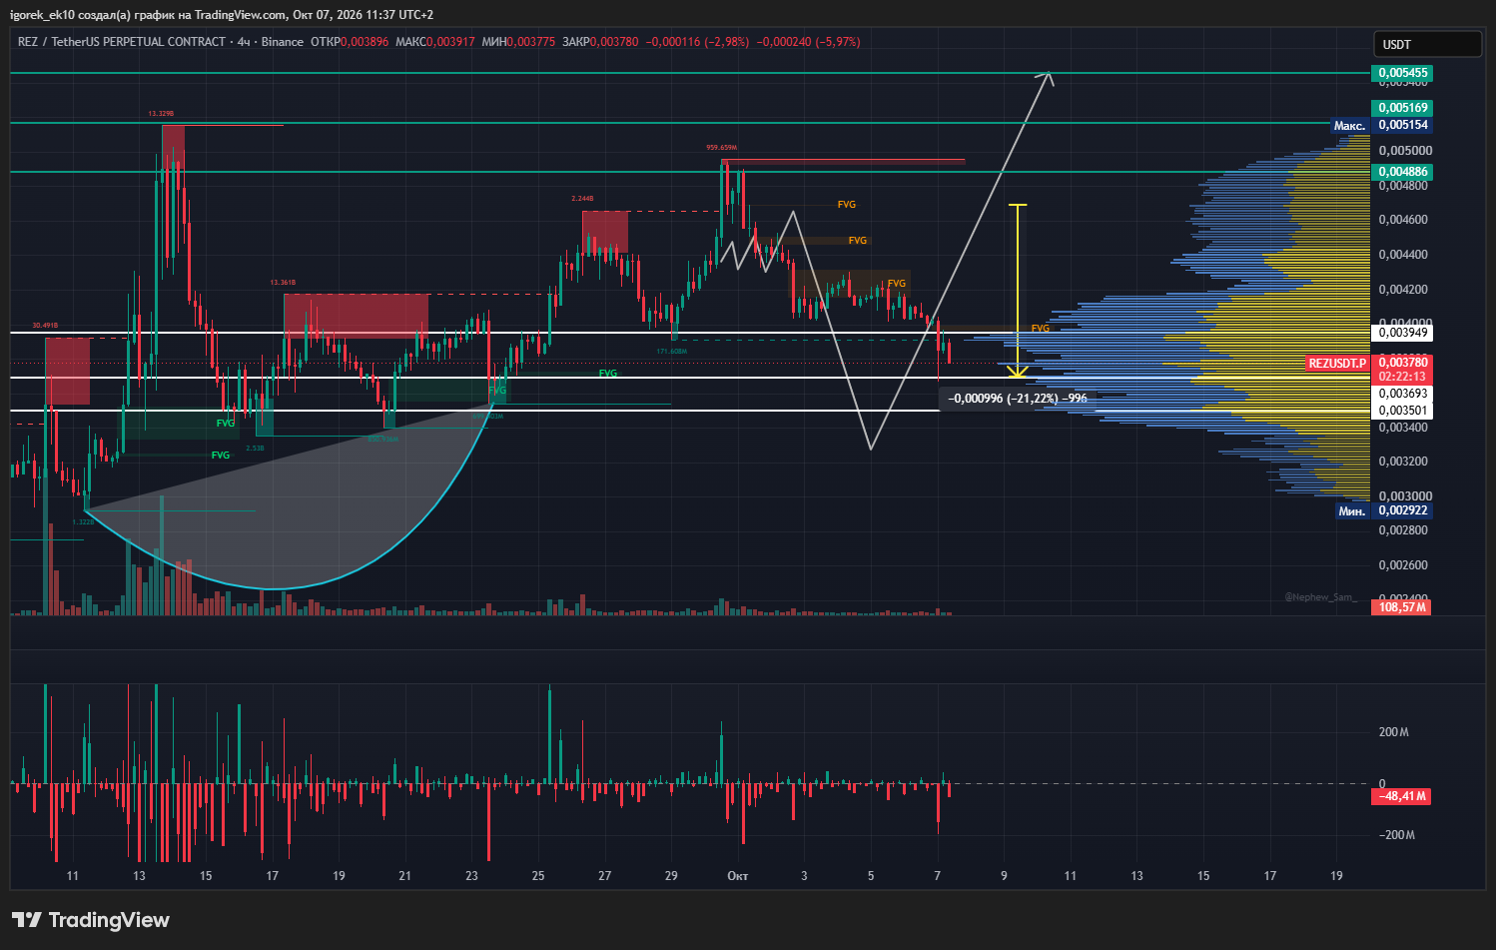Viewport: 1496px width, 950px height.
Task: Select the ЗАКР value 0,003780 in header
Action: tap(614, 42)
